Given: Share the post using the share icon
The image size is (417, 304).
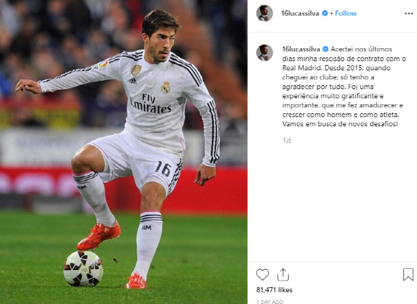Looking at the screenshot, I should point(283,275).
